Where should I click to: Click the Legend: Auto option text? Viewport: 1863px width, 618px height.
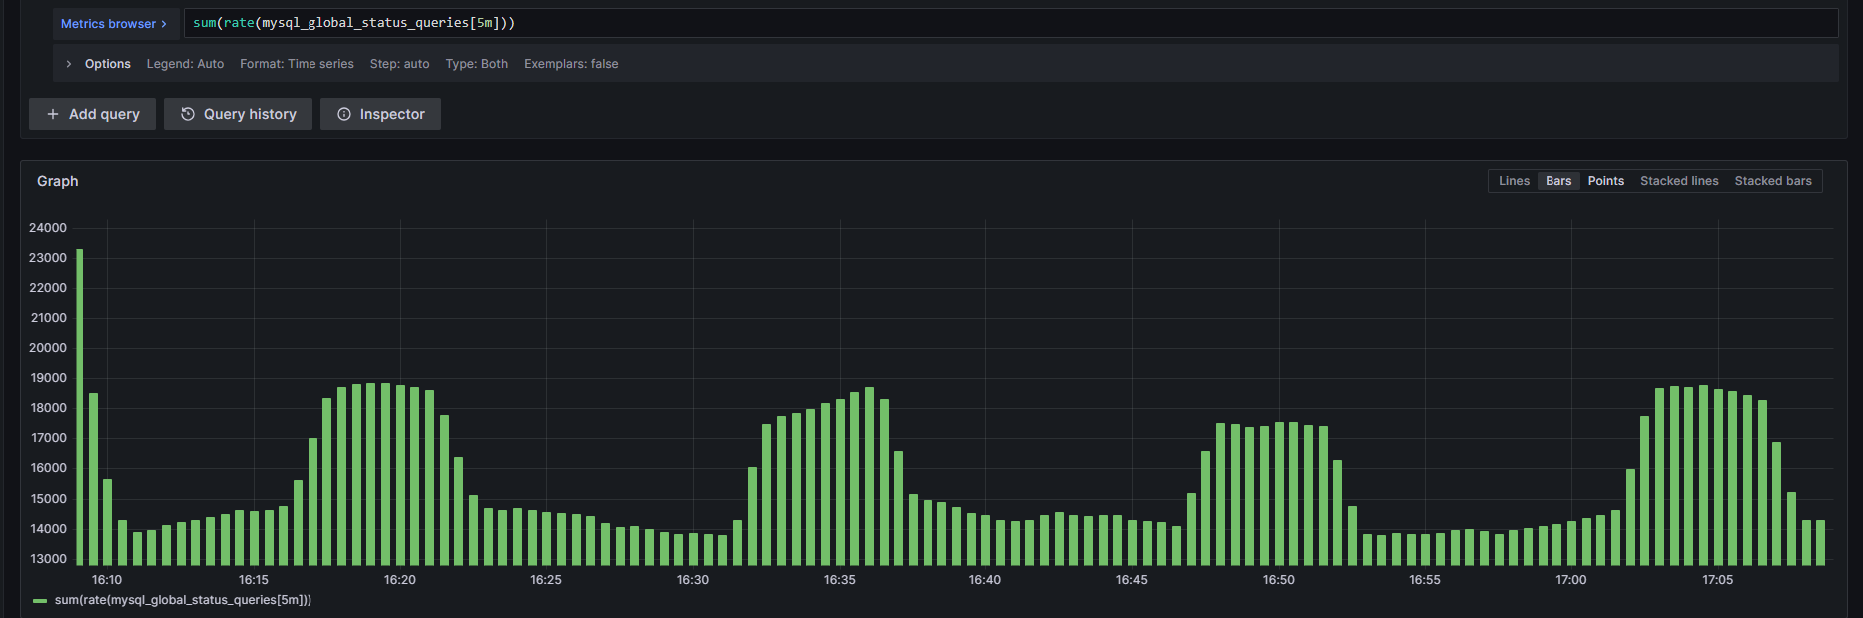[x=185, y=64]
